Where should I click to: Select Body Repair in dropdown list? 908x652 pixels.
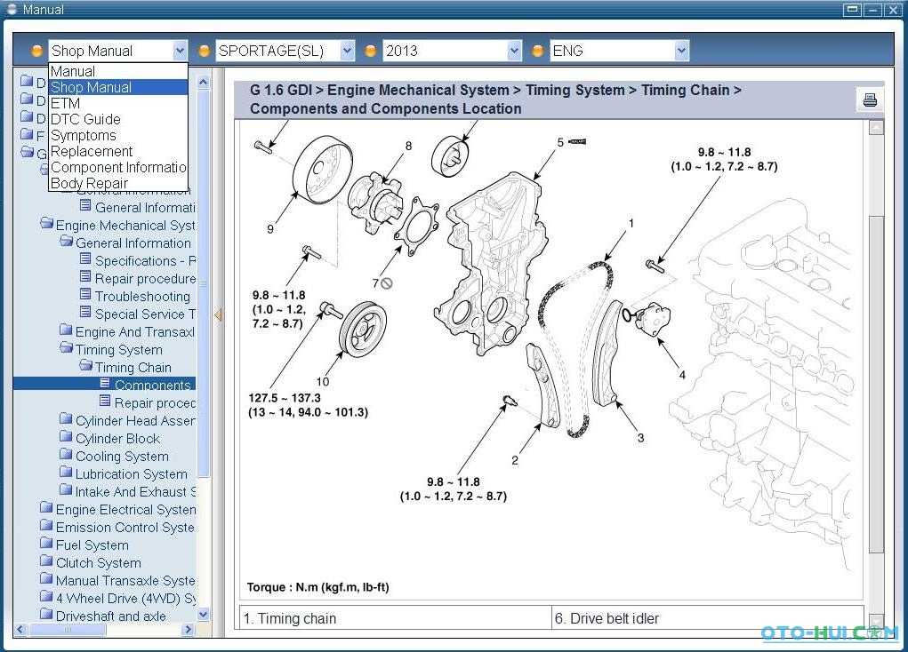tap(118, 183)
